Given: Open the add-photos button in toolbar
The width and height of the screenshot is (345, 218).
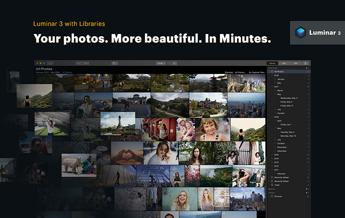Looking at the screenshot, I should point(50,63).
